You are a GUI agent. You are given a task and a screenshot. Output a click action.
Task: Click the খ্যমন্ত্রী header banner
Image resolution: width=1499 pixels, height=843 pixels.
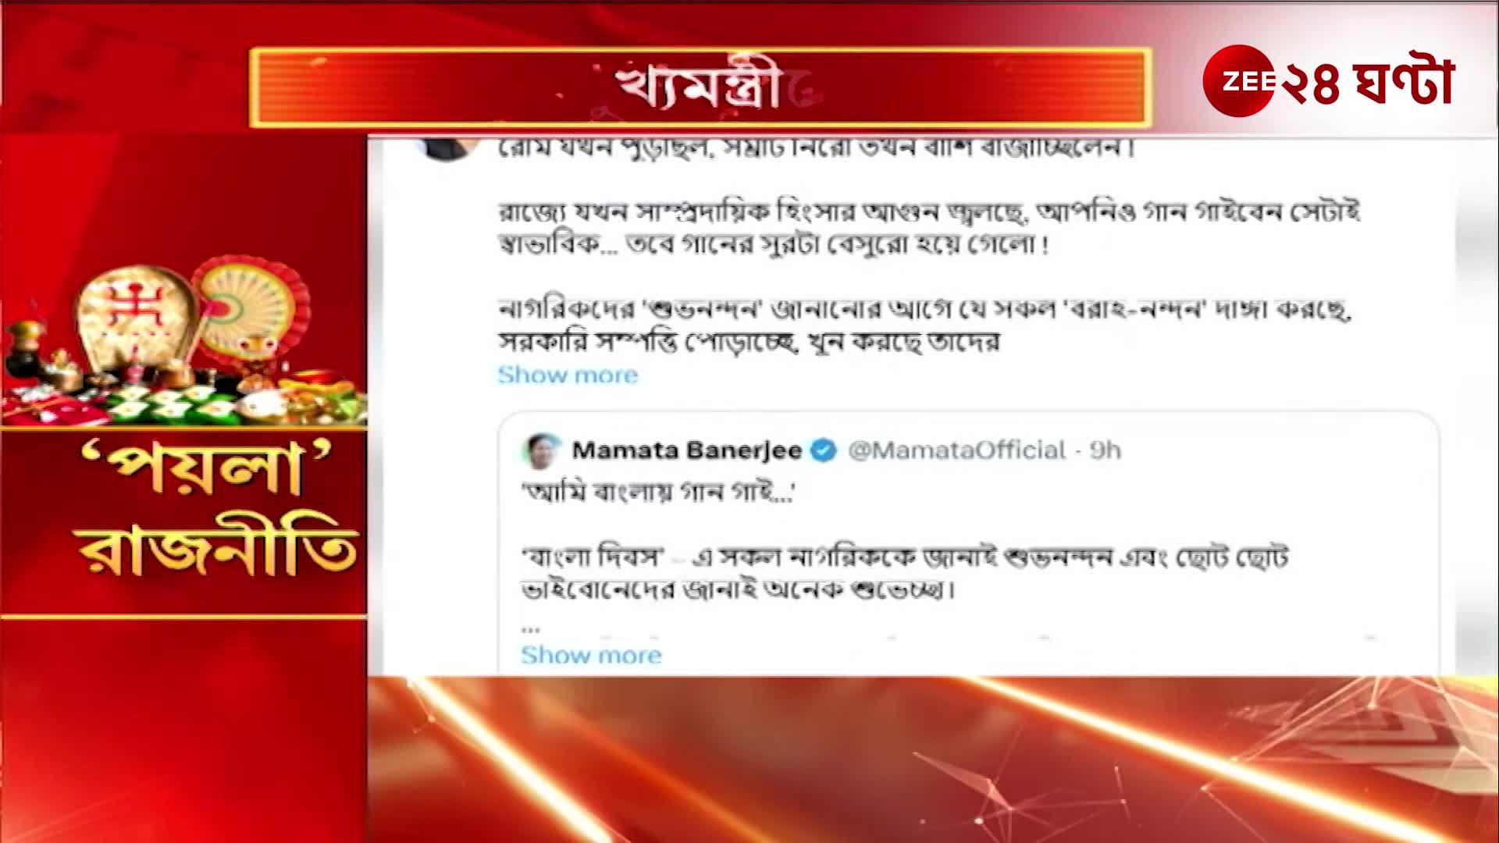pyautogui.click(x=700, y=87)
